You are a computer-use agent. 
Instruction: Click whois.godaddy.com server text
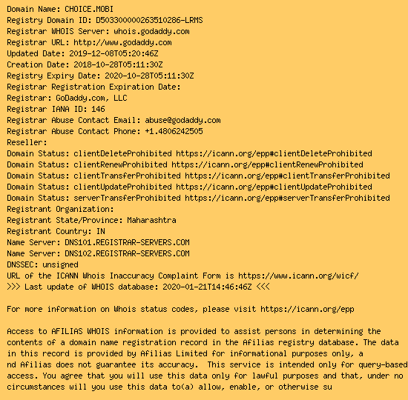pos(151,31)
